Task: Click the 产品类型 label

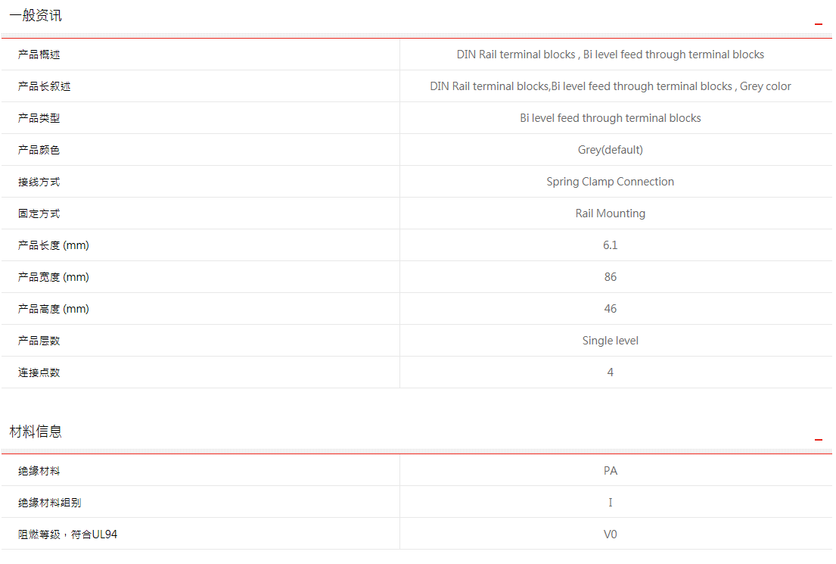Action: 39,118
